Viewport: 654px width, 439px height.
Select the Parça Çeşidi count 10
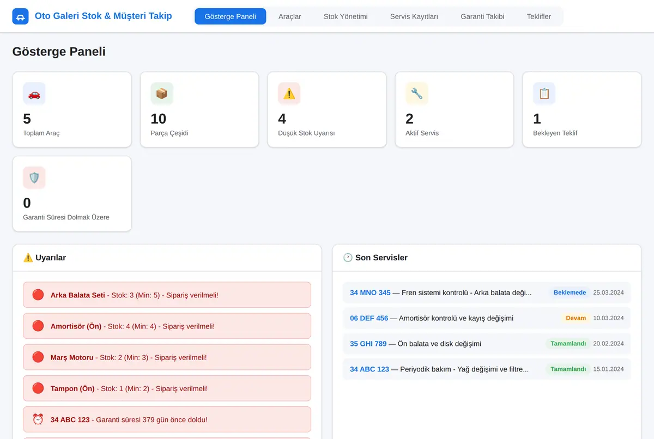coord(159,119)
